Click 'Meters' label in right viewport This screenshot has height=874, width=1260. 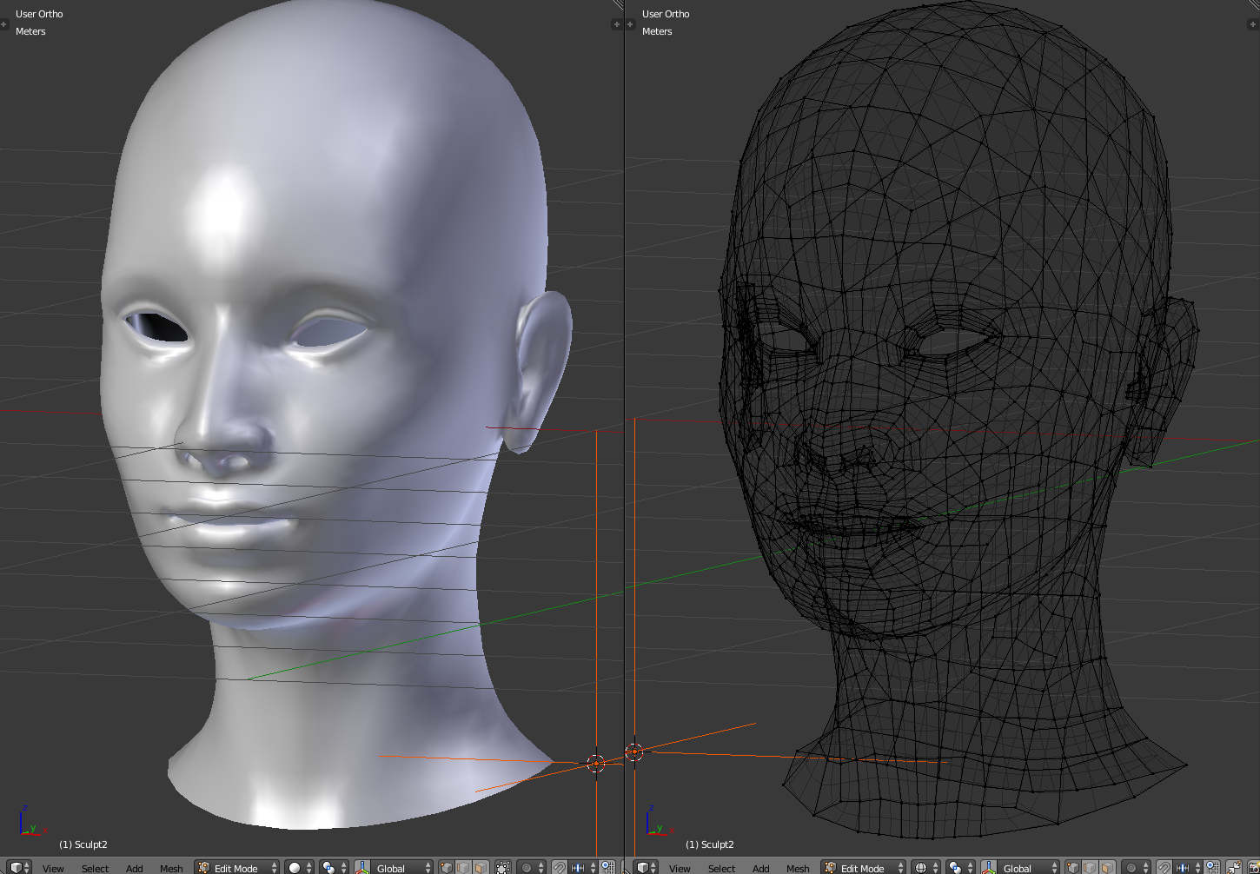pyautogui.click(x=657, y=31)
